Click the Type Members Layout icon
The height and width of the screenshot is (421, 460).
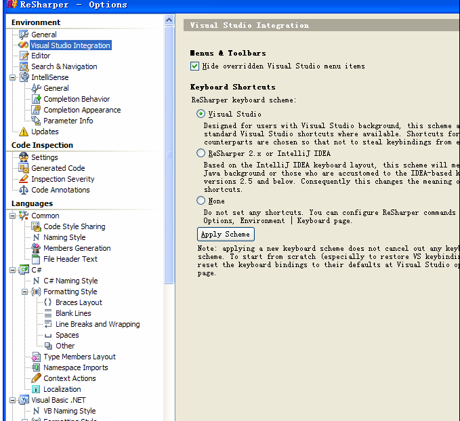(x=36, y=357)
